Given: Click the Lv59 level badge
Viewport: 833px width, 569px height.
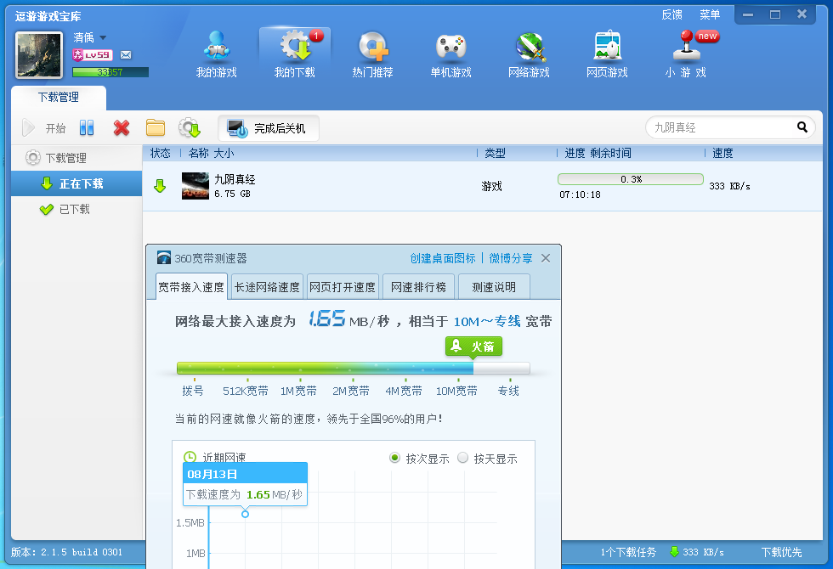Looking at the screenshot, I should click(x=93, y=54).
